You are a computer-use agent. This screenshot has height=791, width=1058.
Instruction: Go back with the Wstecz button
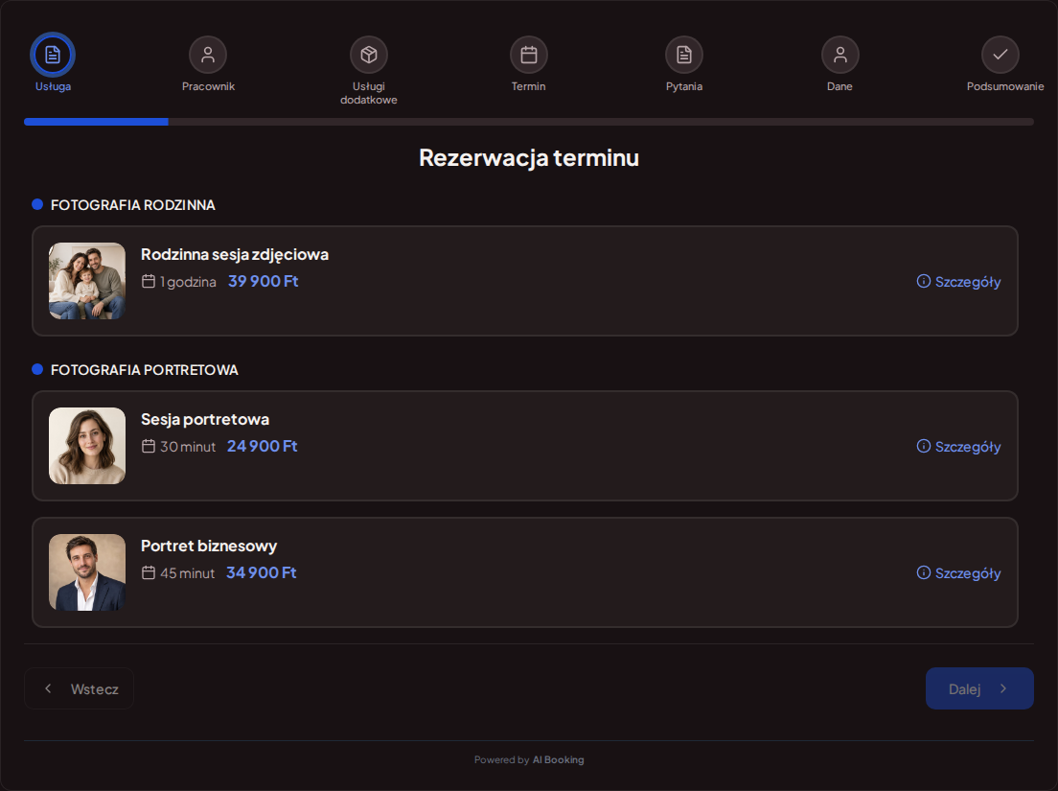(79, 688)
